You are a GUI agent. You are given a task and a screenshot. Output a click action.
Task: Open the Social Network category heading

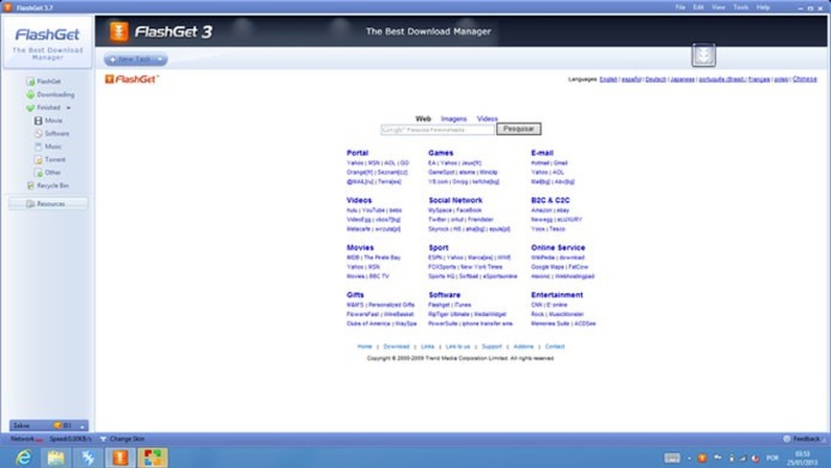click(455, 200)
